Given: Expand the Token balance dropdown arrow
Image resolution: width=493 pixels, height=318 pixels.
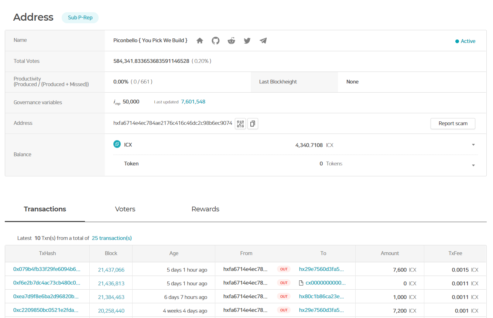Looking at the screenshot, I should pos(473,165).
